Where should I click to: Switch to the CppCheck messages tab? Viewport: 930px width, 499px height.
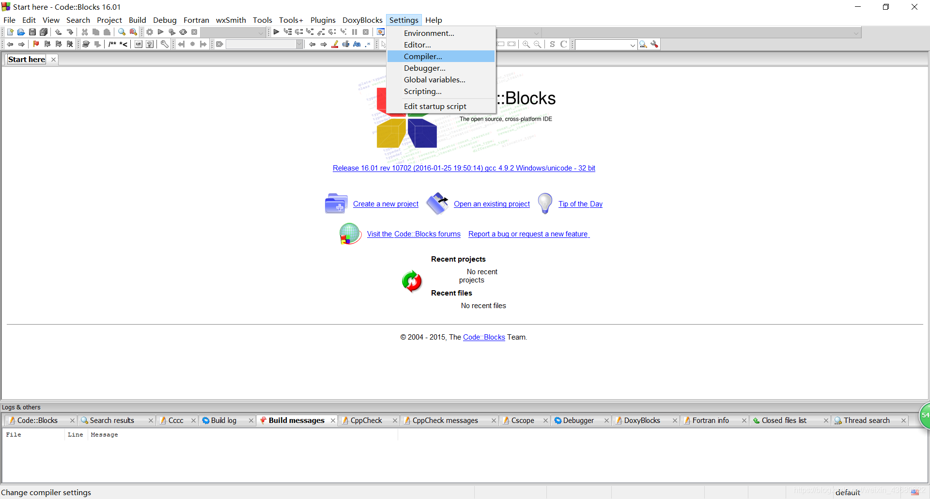[445, 421]
